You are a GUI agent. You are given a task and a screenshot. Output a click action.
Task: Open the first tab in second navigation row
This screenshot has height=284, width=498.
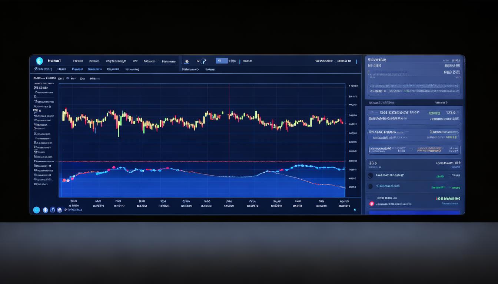click(43, 69)
